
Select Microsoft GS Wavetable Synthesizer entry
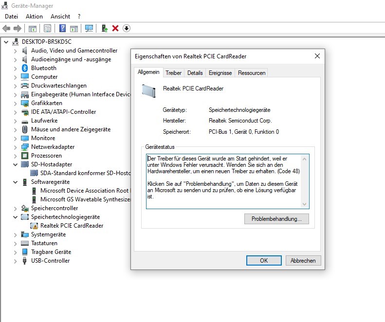point(85,199)
